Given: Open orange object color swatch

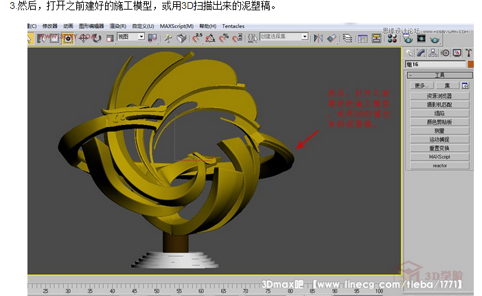Looking at the screenshot, I should point(470,65).
